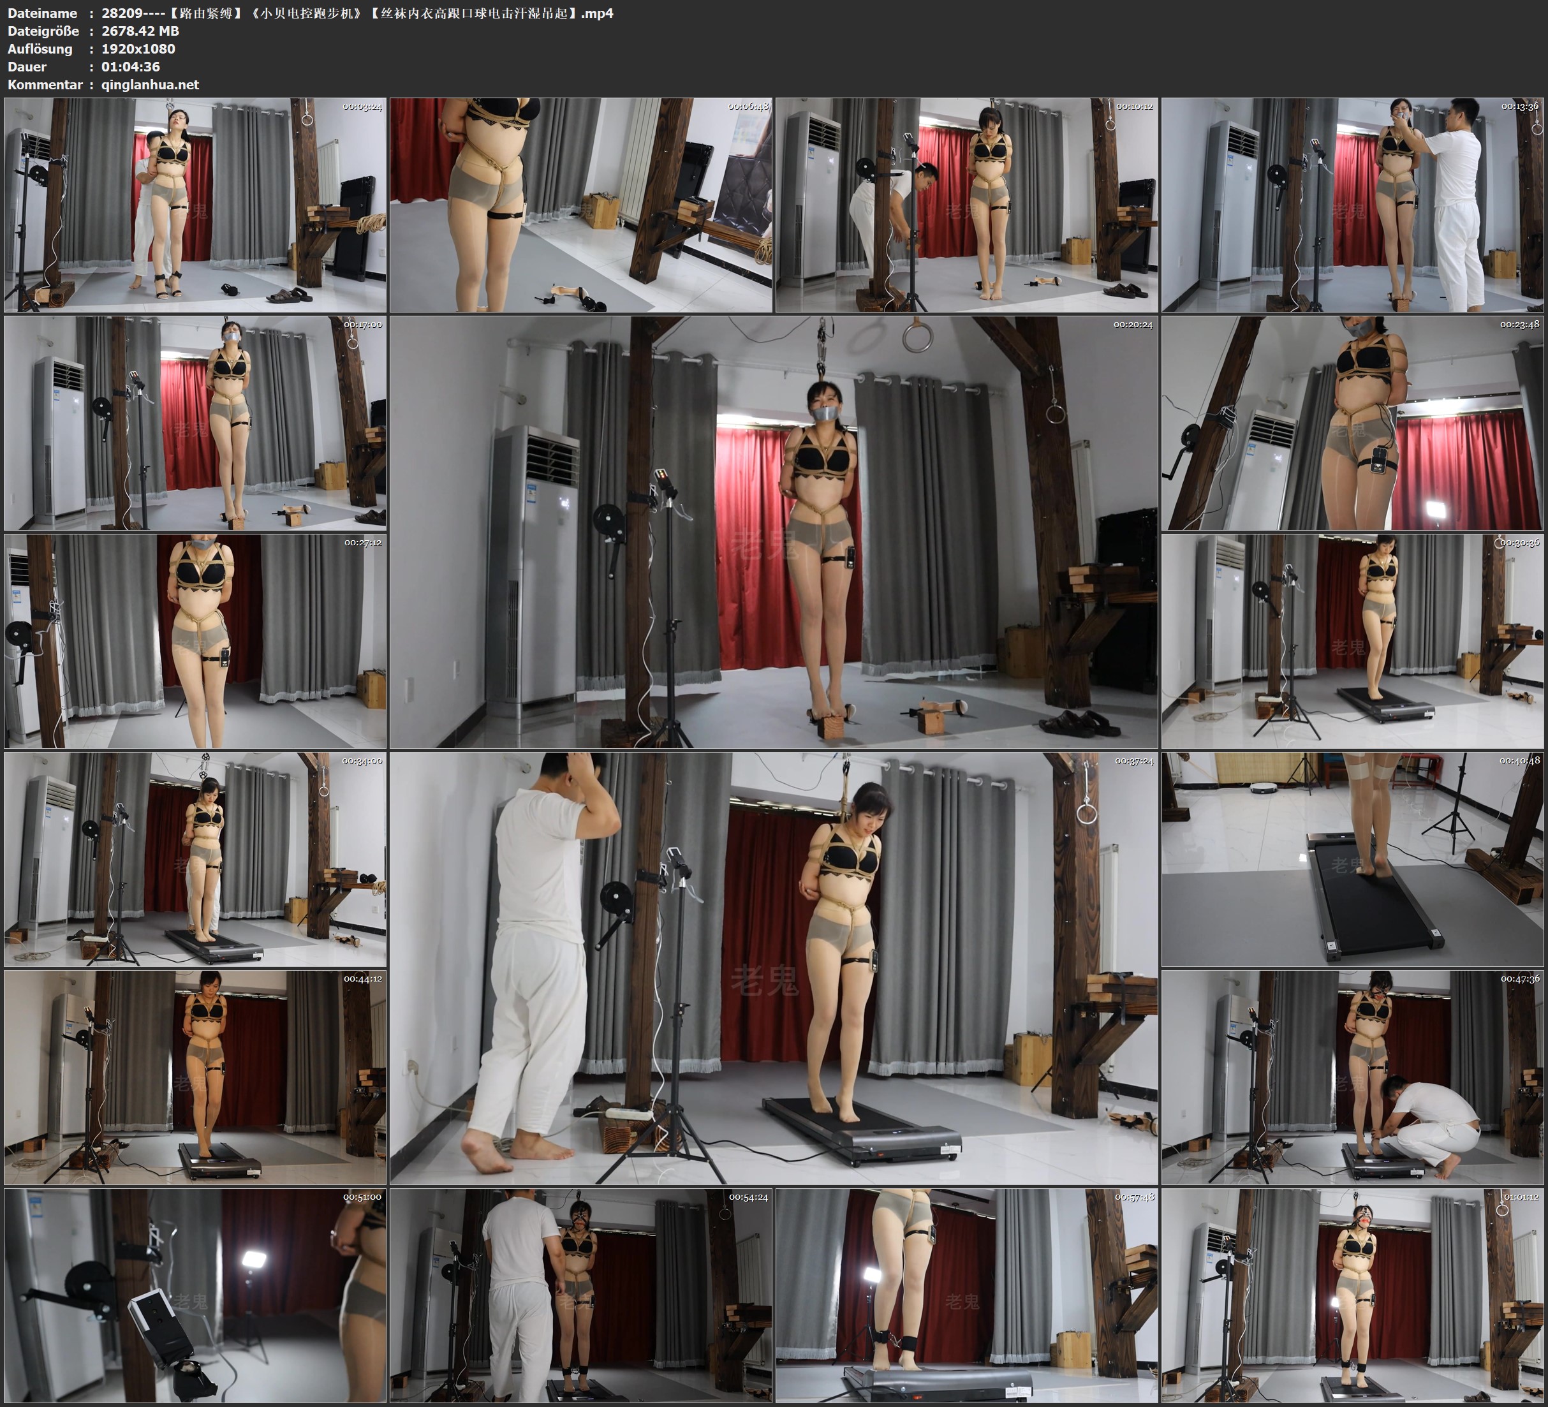This screenshot has width=1548, height=1407.
Task: Open the frame marked 00:47:36
Action: coord(1352,1077)
